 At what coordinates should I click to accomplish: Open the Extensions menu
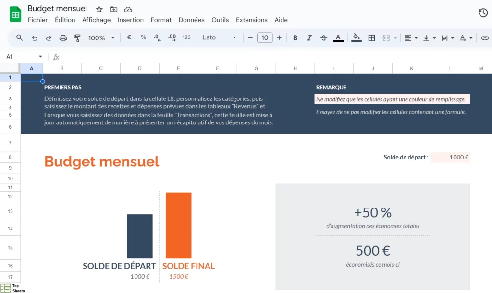coord(252,20)
